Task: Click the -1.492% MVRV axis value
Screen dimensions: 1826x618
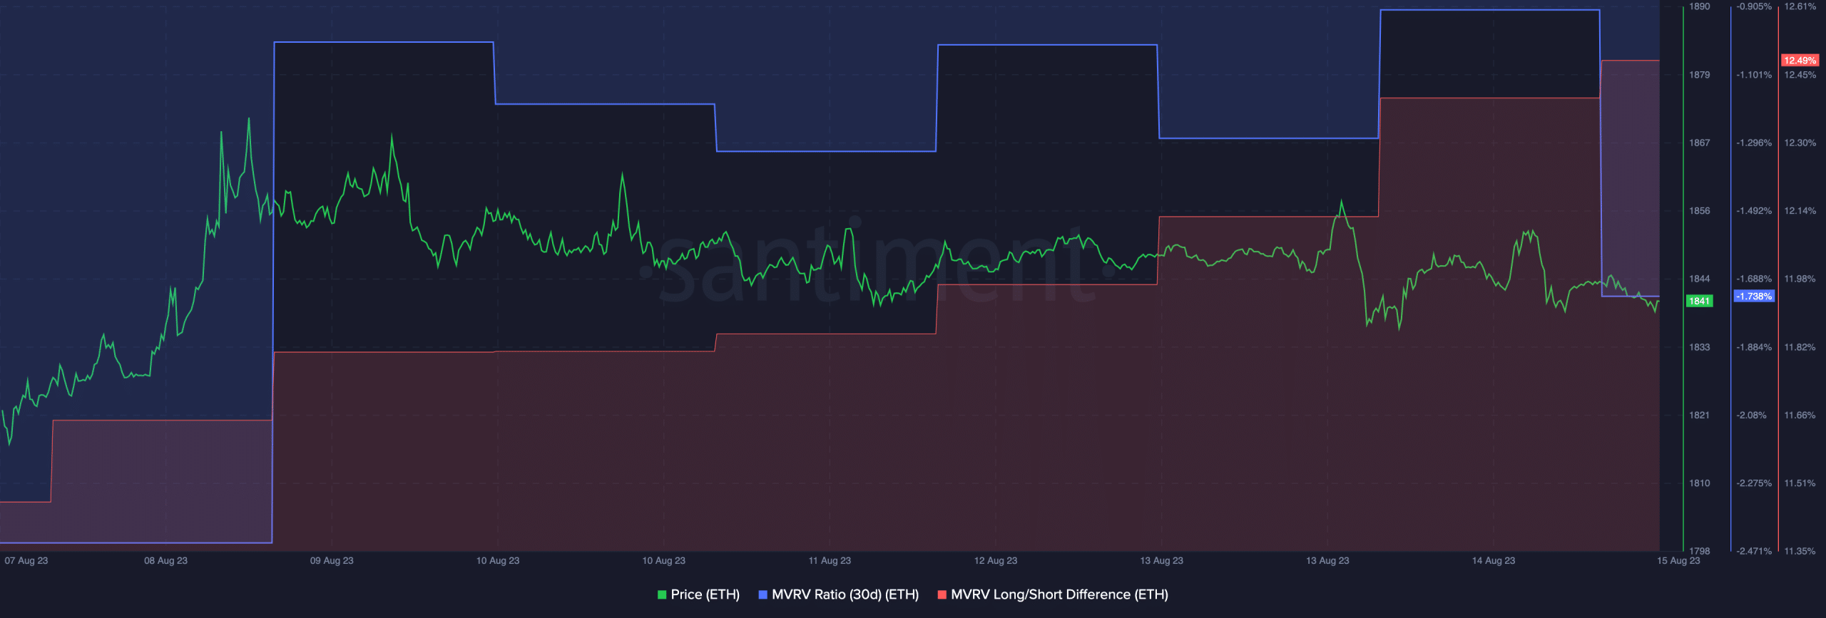Action: pyautogui.click(x=1754, y=211)
